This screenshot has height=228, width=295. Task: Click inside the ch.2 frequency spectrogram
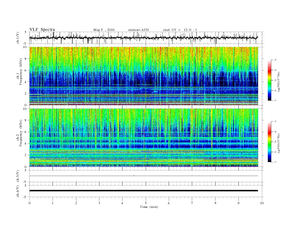(x=144, y=138)
